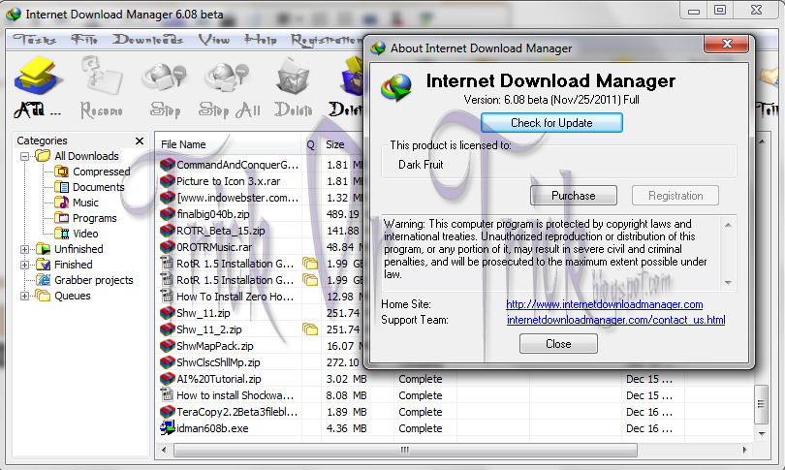Click the IDM logo in About dialog
Screen dimensions: 785x470
pyautogui.click(x=396, y=87)
